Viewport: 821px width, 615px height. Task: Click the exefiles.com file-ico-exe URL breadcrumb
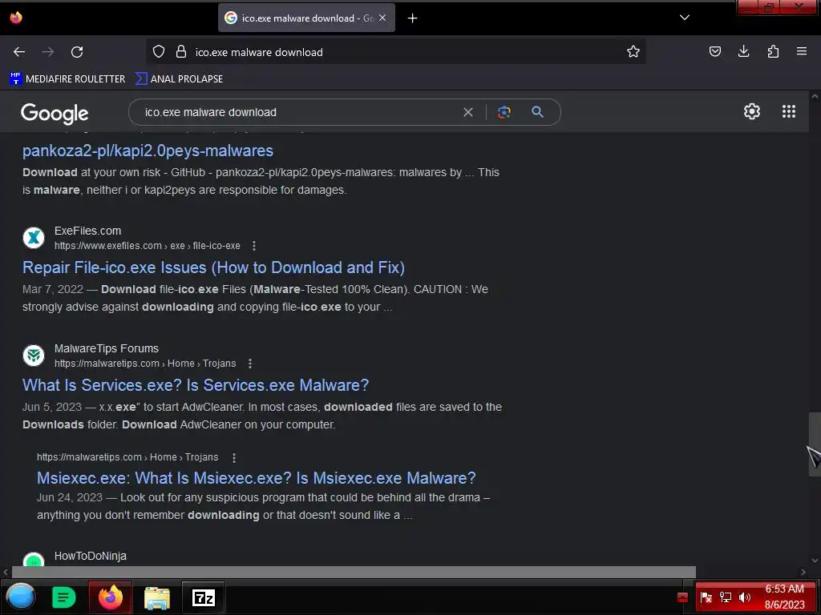pyautogui.click(x=148, y=246)
